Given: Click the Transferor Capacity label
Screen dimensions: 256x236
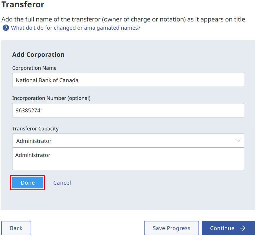Looking at the screenshot, I should (35, 129).
